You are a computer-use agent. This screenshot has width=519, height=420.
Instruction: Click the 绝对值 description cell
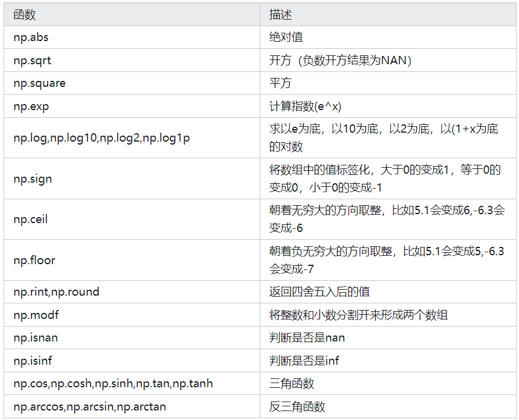(286, 37)
